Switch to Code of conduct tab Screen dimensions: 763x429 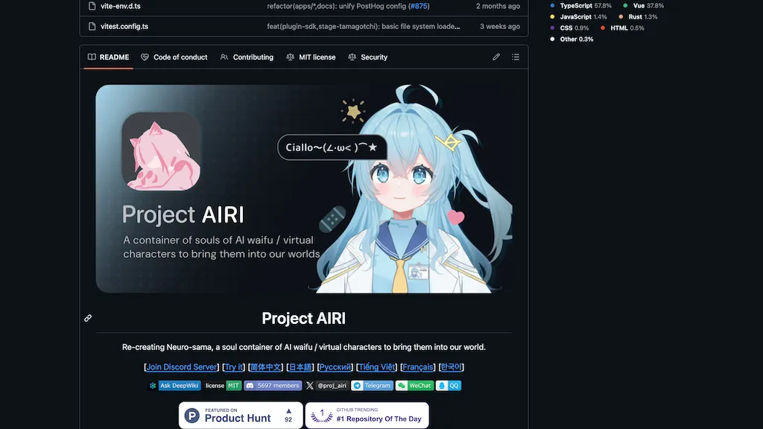pyautogui.click(x=174, y=57)
